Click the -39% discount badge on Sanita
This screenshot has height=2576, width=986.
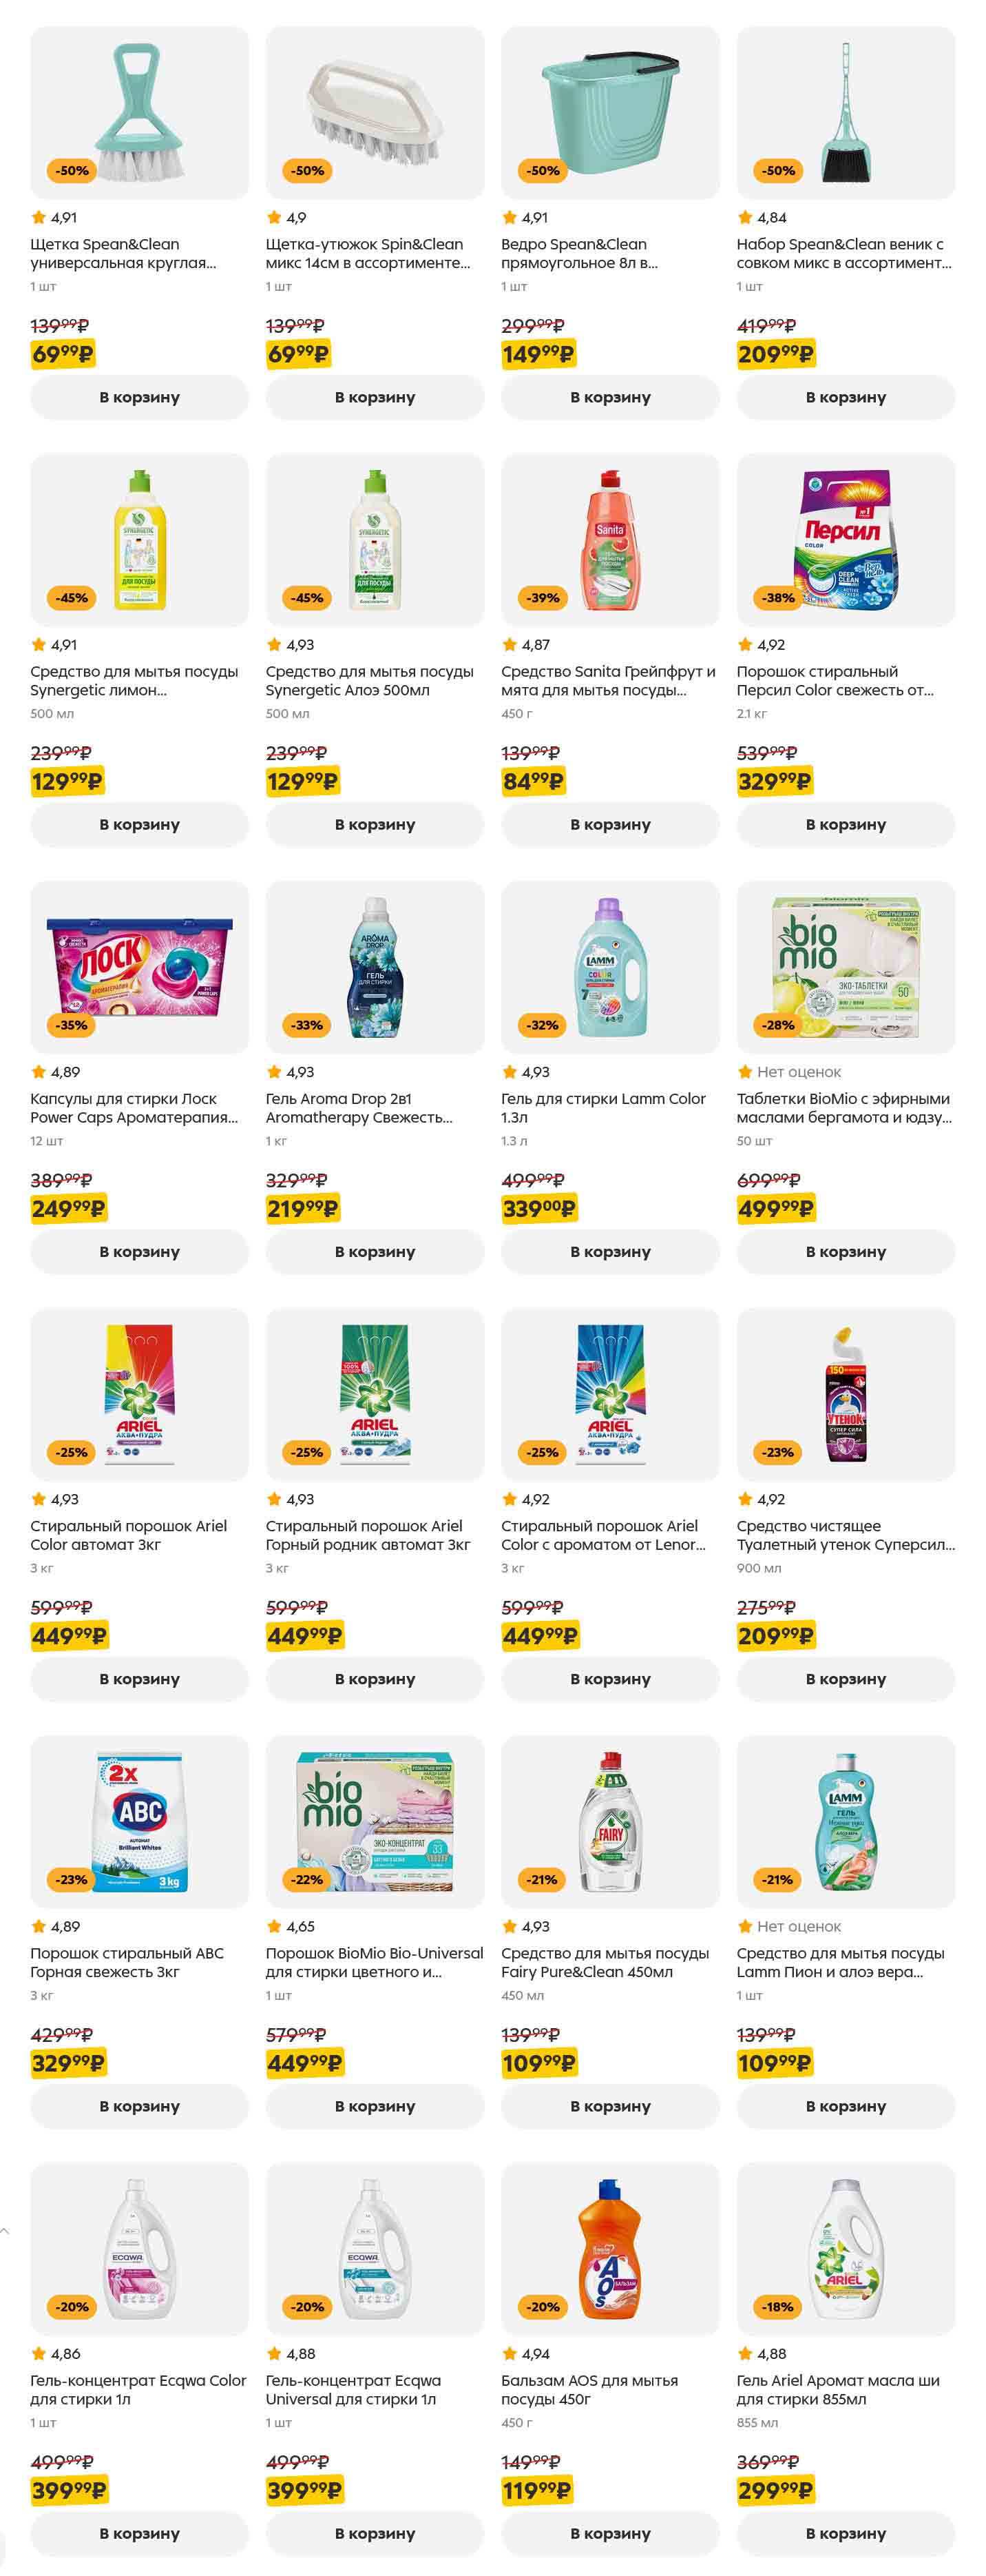coord(543,598)
